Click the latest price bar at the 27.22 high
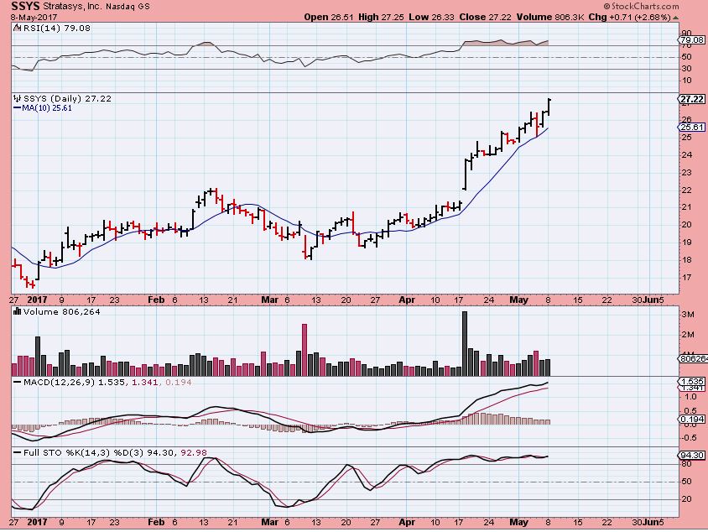The image size is (708, 532). [549, 106]
